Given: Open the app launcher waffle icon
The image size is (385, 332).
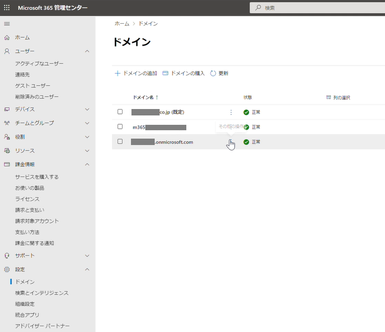Looking at the screenshot, I should tap(7, 7).
